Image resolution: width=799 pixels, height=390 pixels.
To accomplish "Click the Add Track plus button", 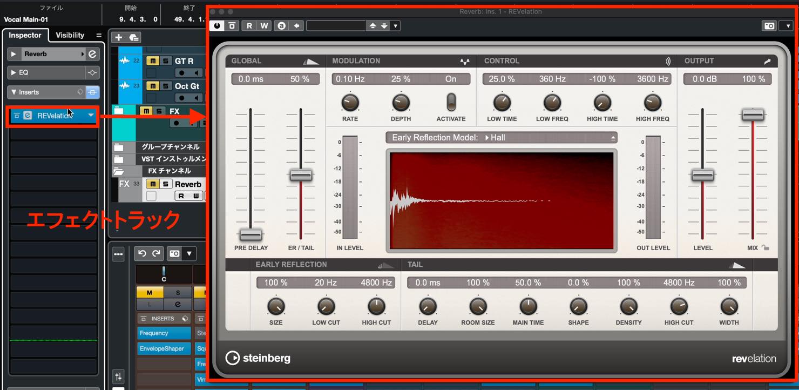I will coord(118,37).
